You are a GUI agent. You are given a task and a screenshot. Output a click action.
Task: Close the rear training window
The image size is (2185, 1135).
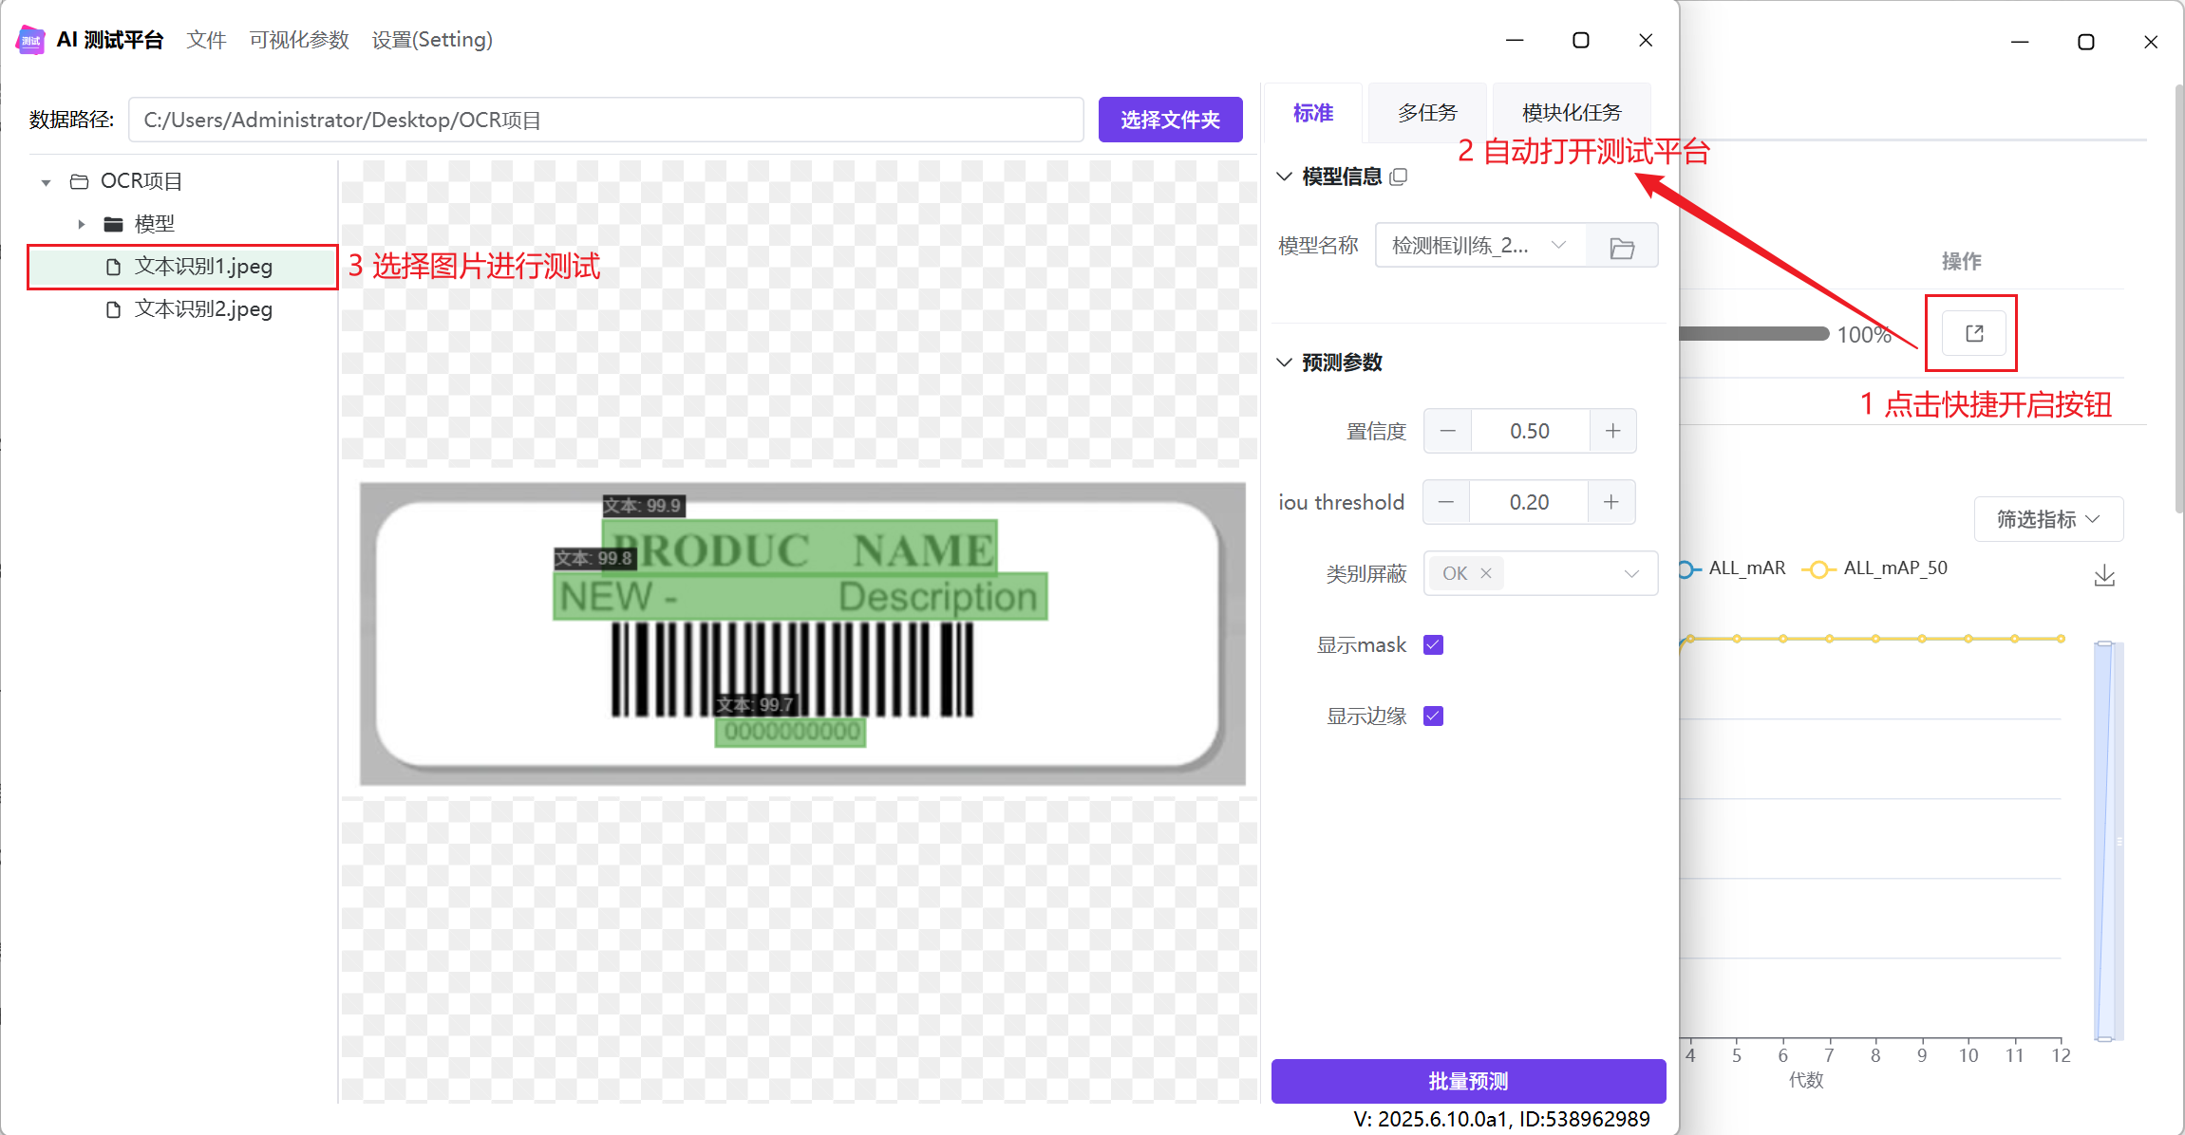point(2151,42)
